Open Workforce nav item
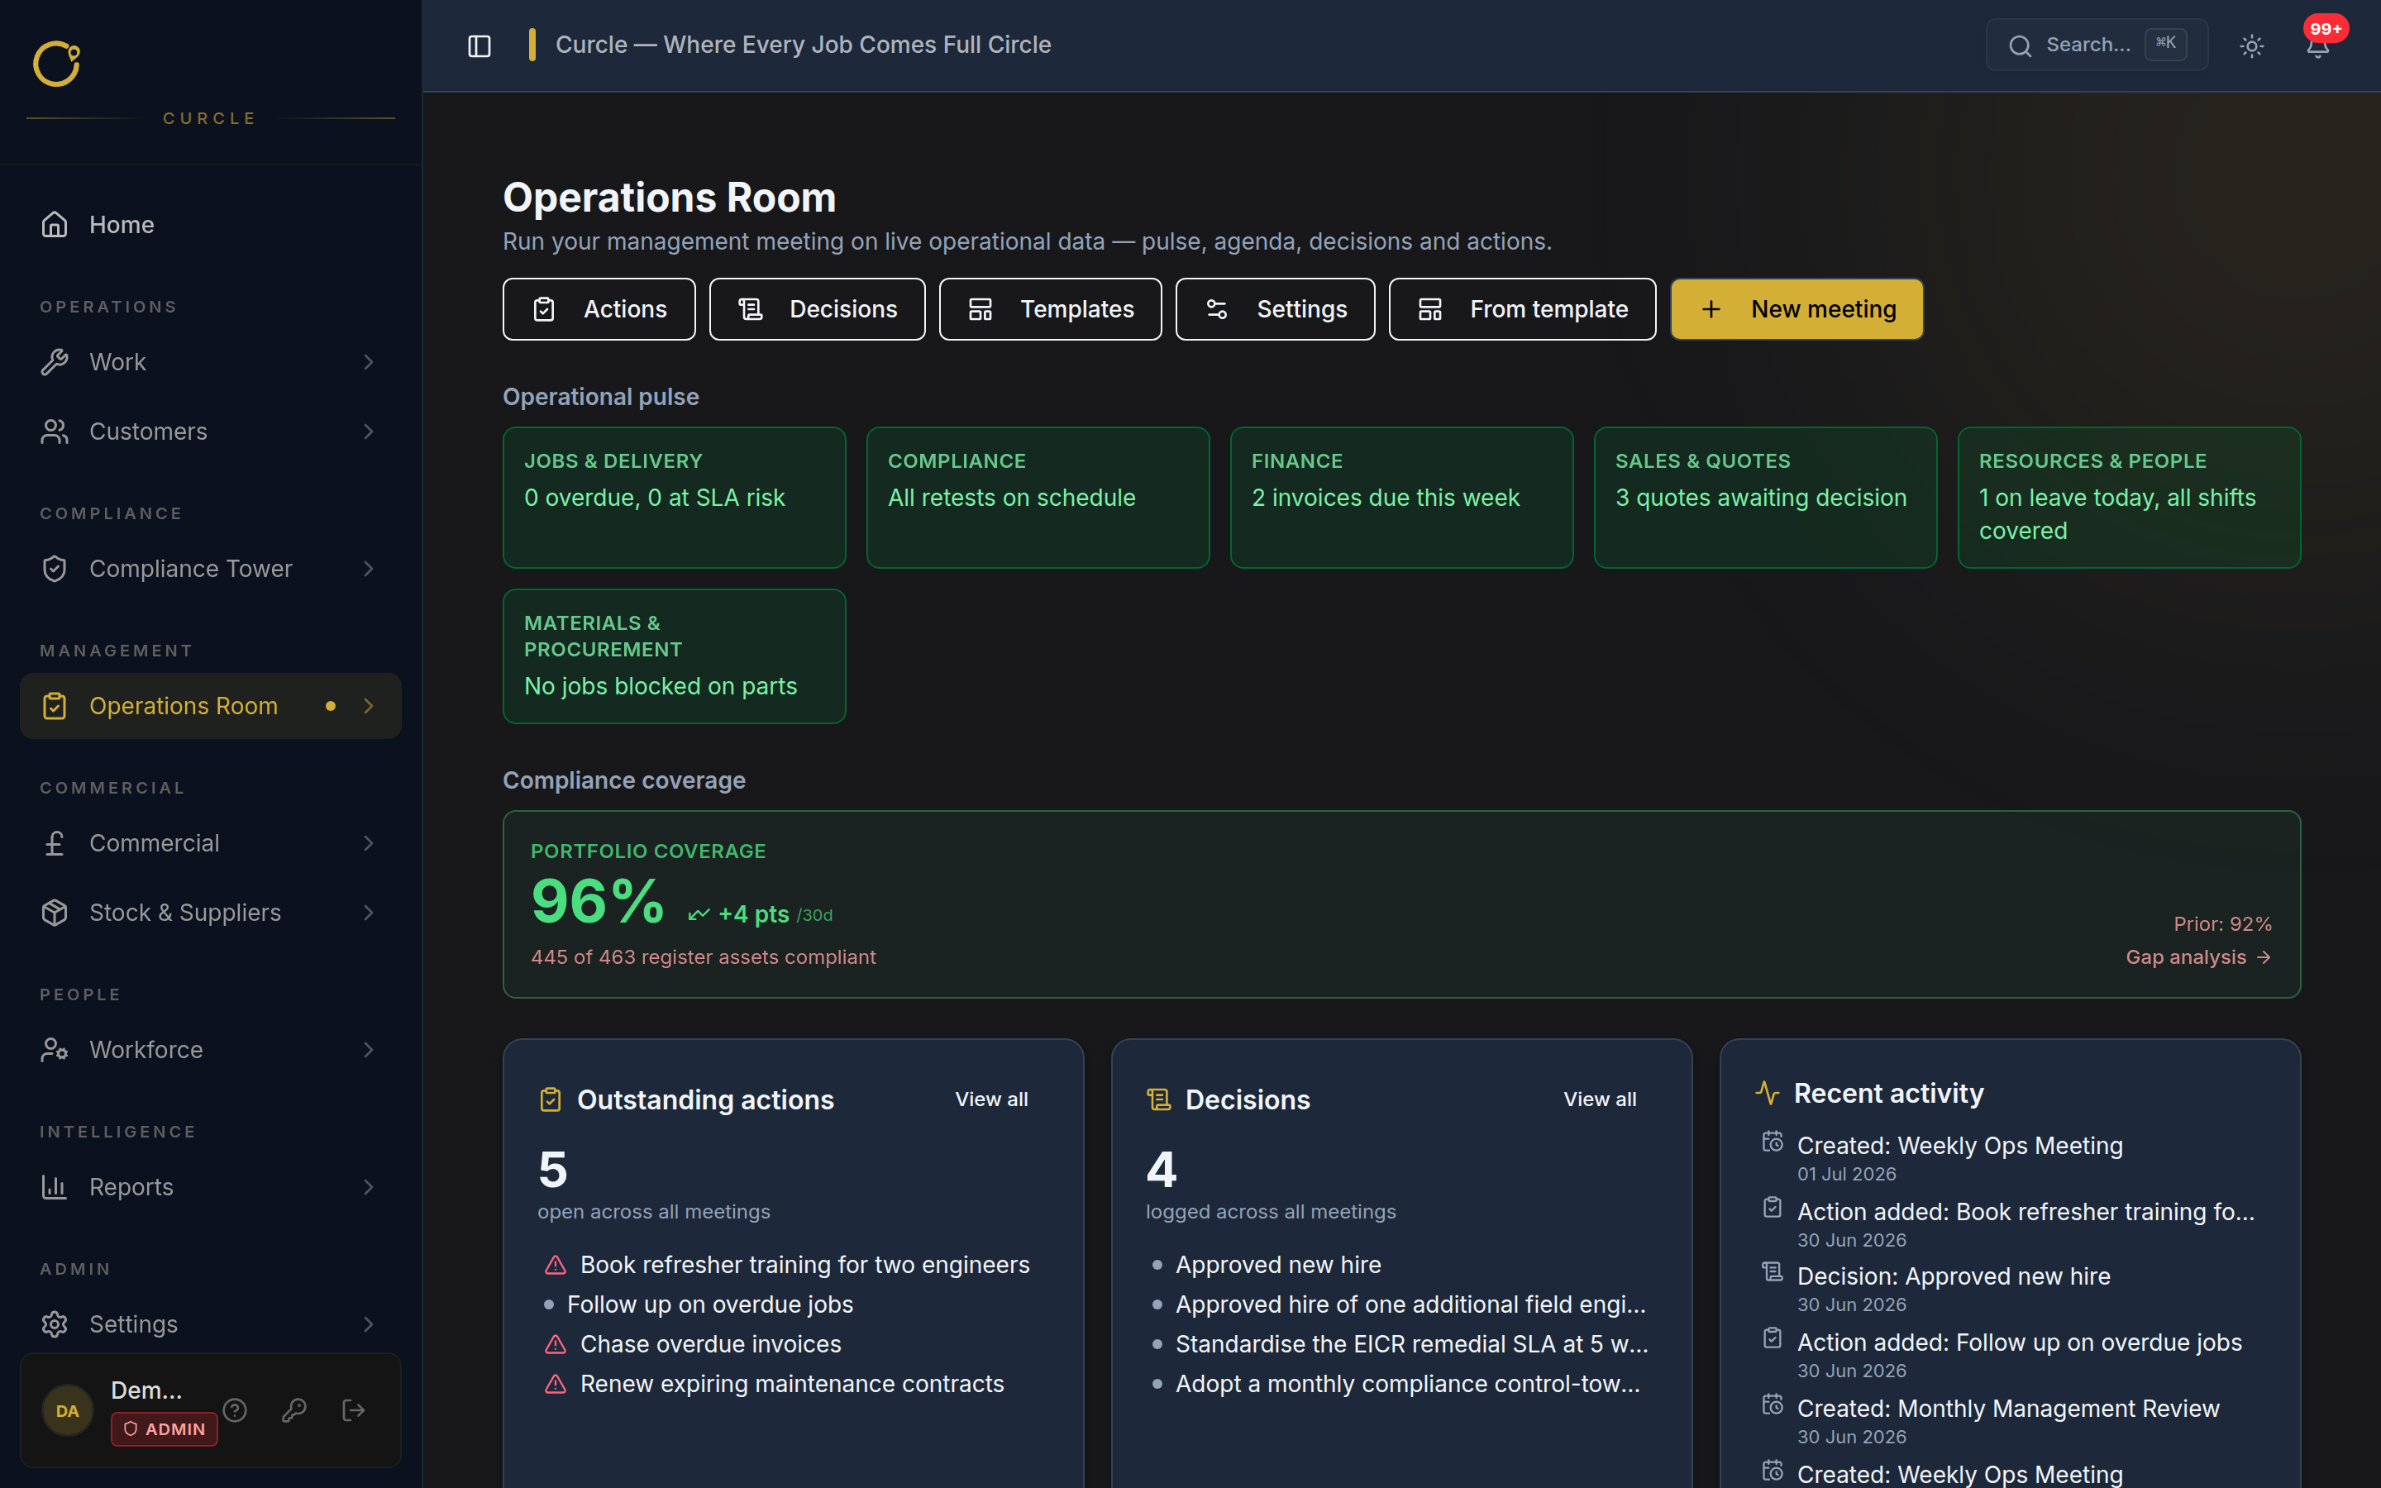Viewport: 2381px width, 1488px height. 211,1050
